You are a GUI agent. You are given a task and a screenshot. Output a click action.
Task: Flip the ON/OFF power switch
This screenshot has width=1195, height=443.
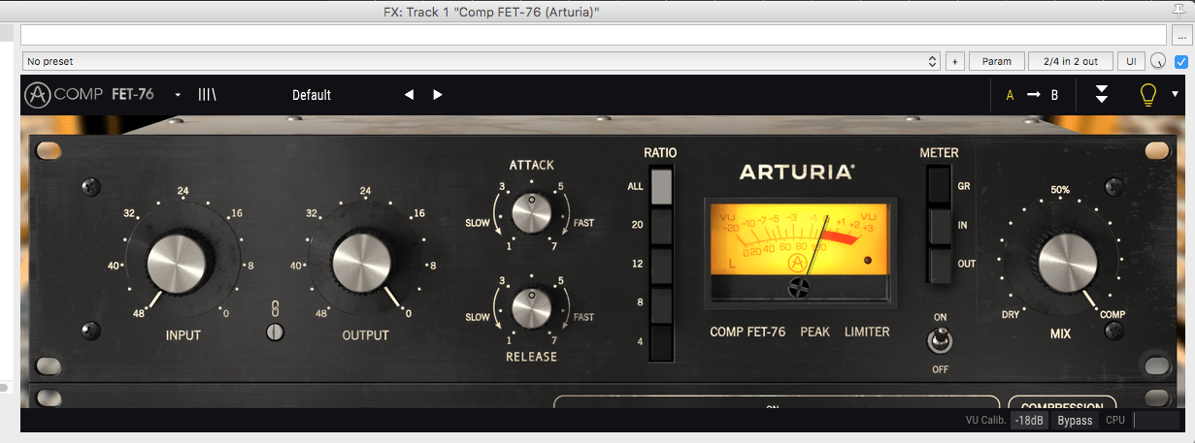point(938,341)
